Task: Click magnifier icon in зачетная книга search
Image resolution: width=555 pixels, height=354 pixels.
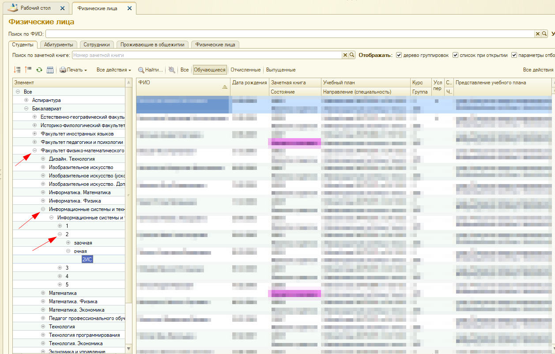Action: [352, 55]
